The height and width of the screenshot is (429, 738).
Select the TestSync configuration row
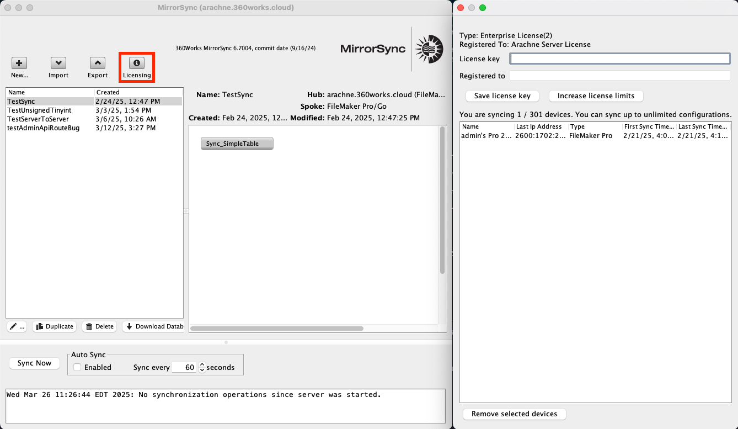tap(94, 102)
